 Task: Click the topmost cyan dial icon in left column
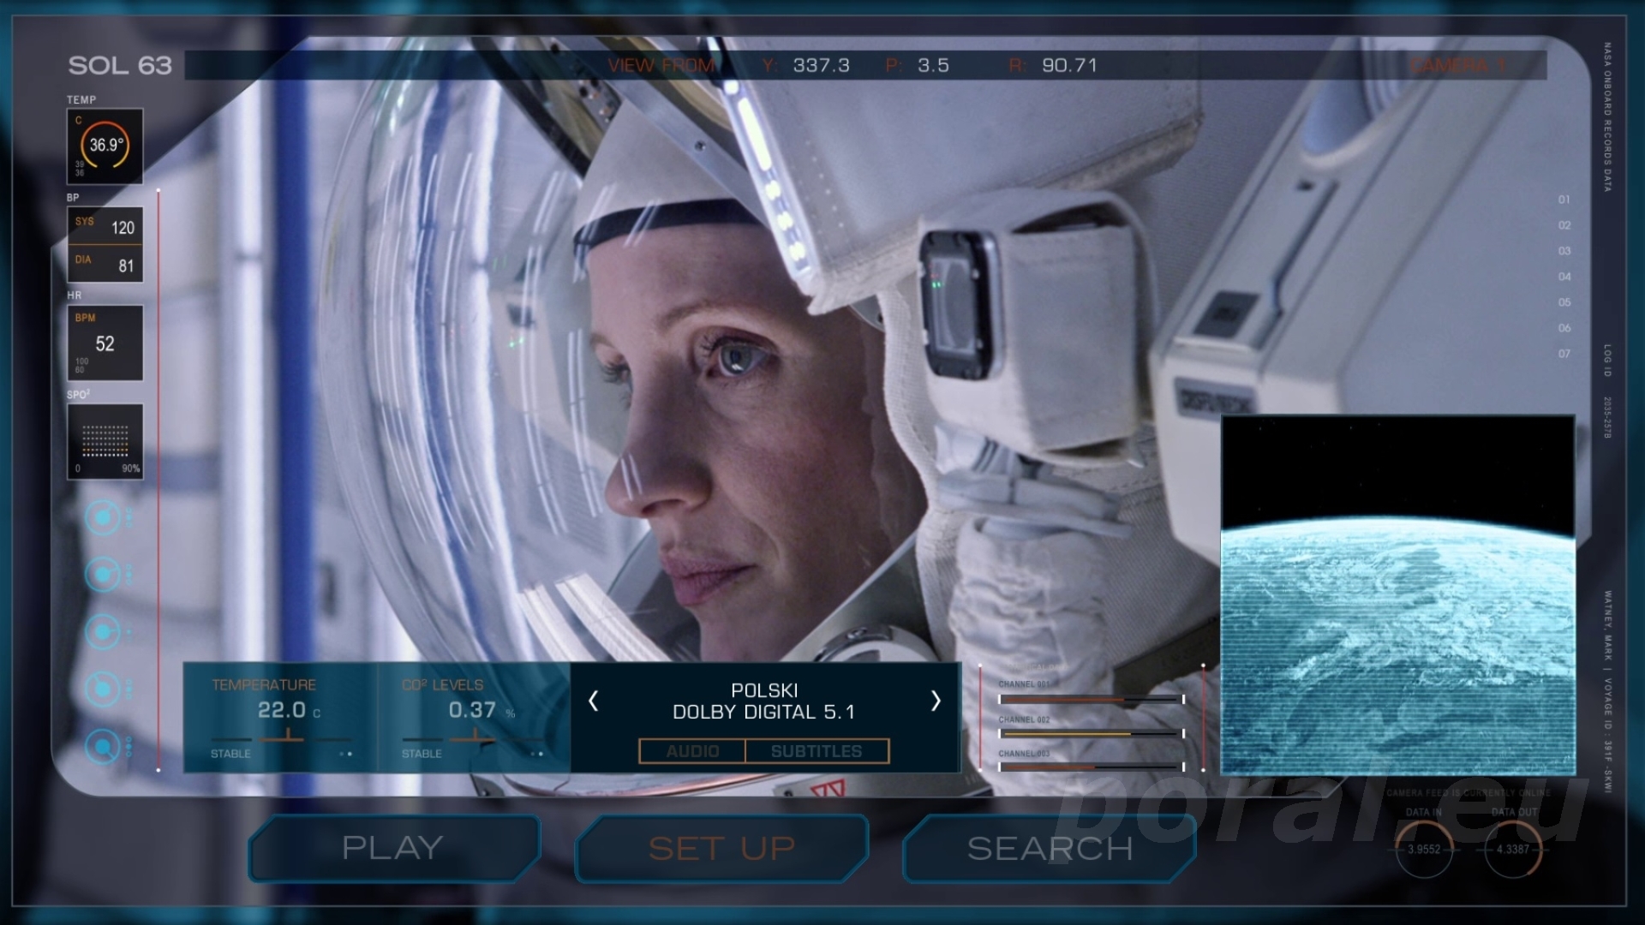click(104, 517)
